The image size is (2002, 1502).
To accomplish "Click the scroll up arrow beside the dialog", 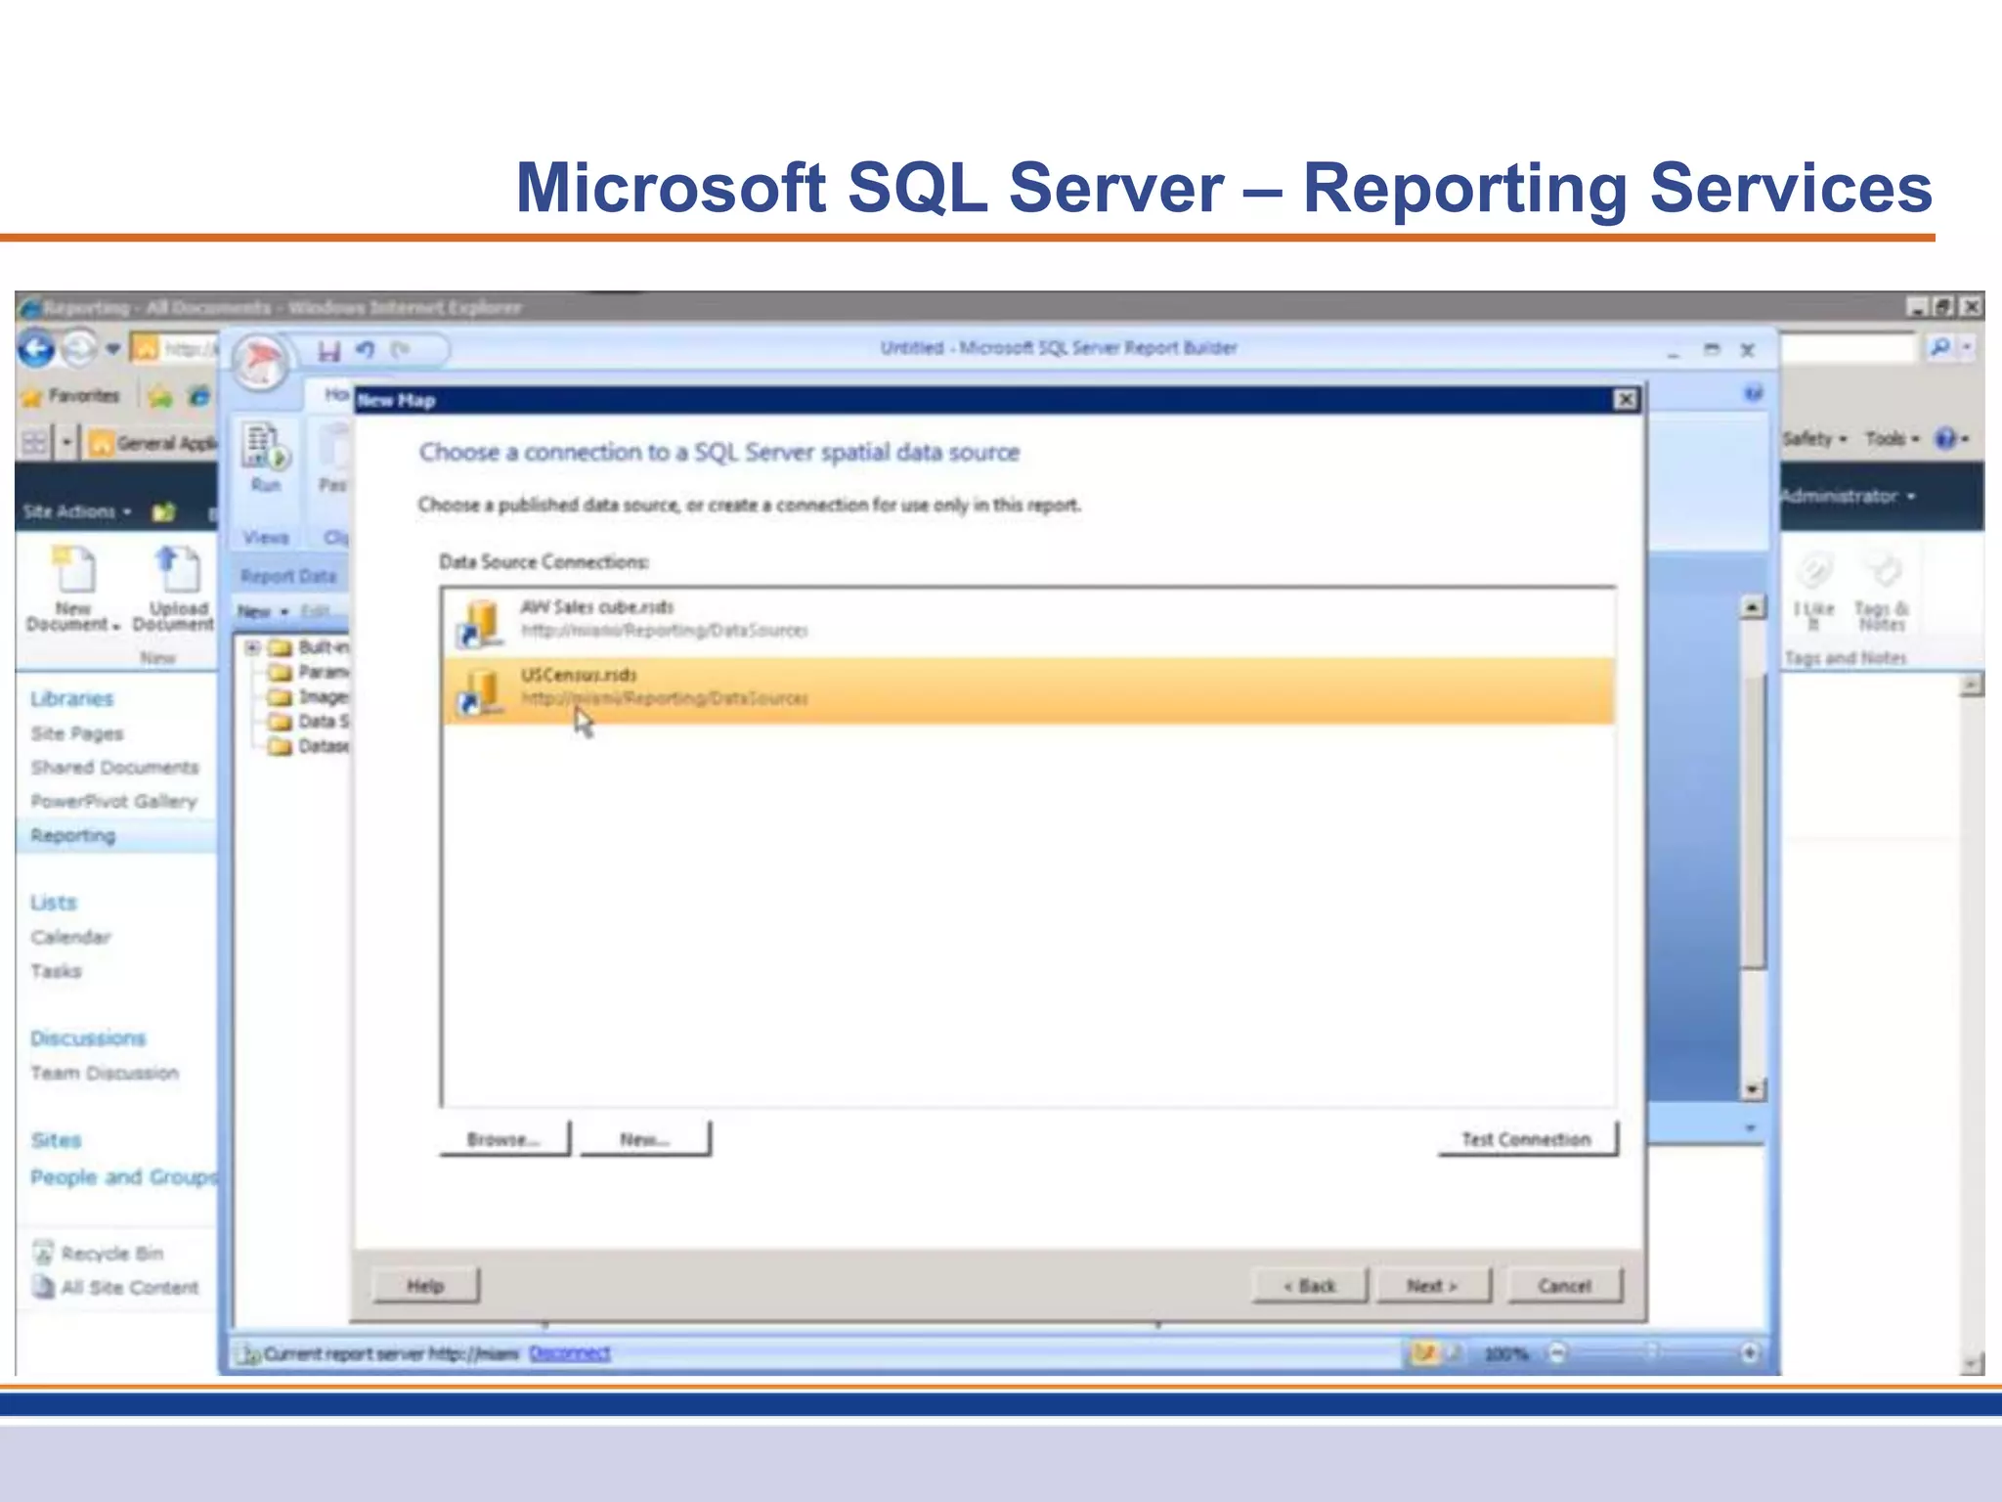I will tap(1753, 607).
